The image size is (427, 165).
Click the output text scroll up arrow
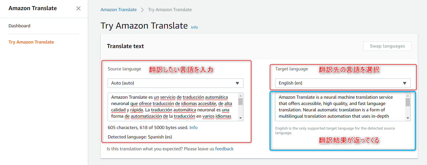point(408,96)
